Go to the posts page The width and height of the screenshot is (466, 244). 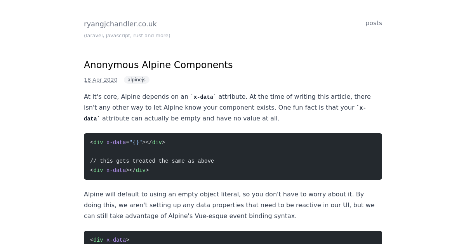click(x=374, y=23)
